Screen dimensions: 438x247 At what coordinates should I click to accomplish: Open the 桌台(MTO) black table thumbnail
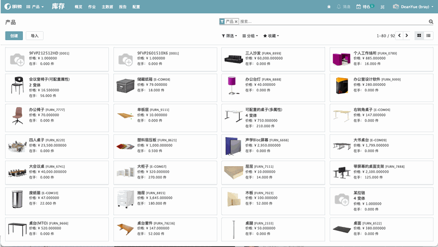click(x=17, y=229)
